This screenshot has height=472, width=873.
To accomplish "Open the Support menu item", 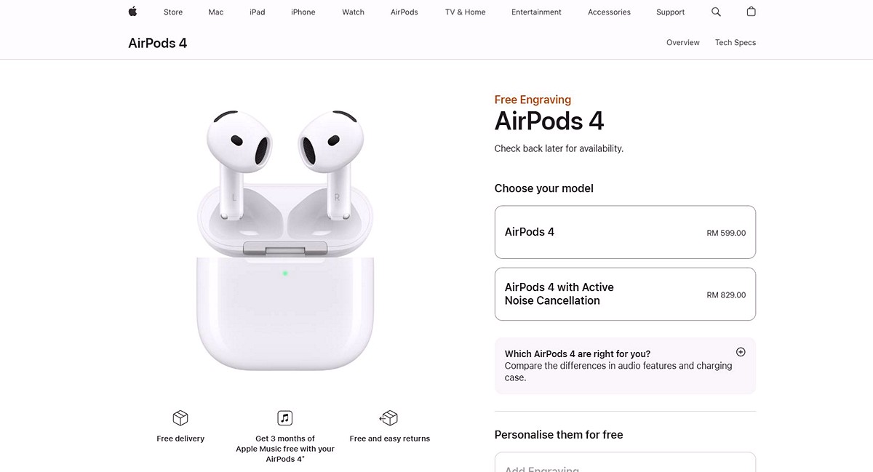I will tap(670, 12).
